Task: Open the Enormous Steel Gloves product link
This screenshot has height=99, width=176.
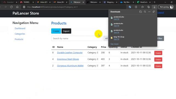Action: 68,59
